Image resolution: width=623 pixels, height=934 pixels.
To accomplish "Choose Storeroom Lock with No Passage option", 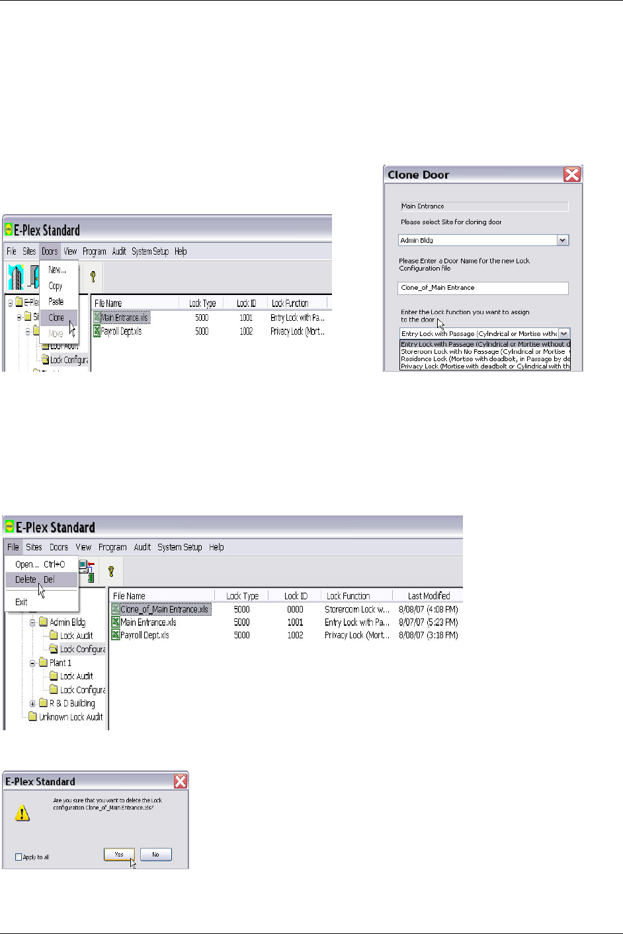I will 485,351.
